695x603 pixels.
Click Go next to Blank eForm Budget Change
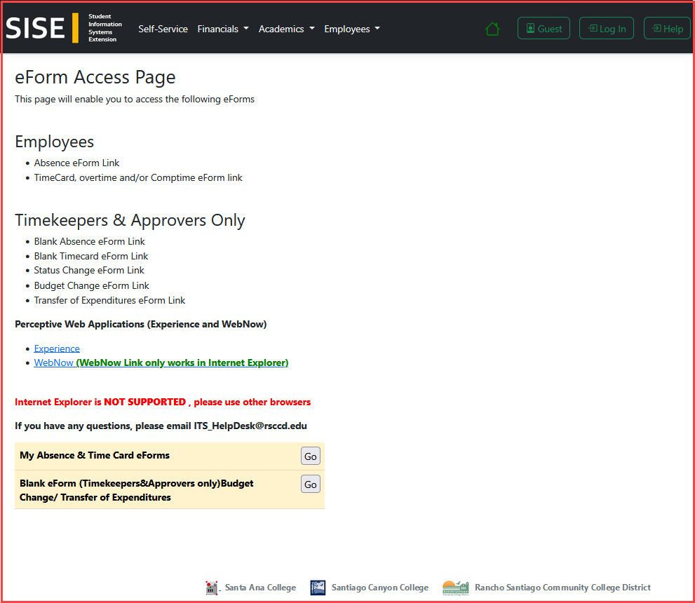310,484
